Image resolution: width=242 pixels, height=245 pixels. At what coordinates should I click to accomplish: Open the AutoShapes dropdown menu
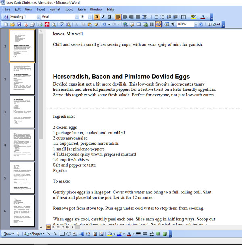pyautogui.click(x=34, y=234)
